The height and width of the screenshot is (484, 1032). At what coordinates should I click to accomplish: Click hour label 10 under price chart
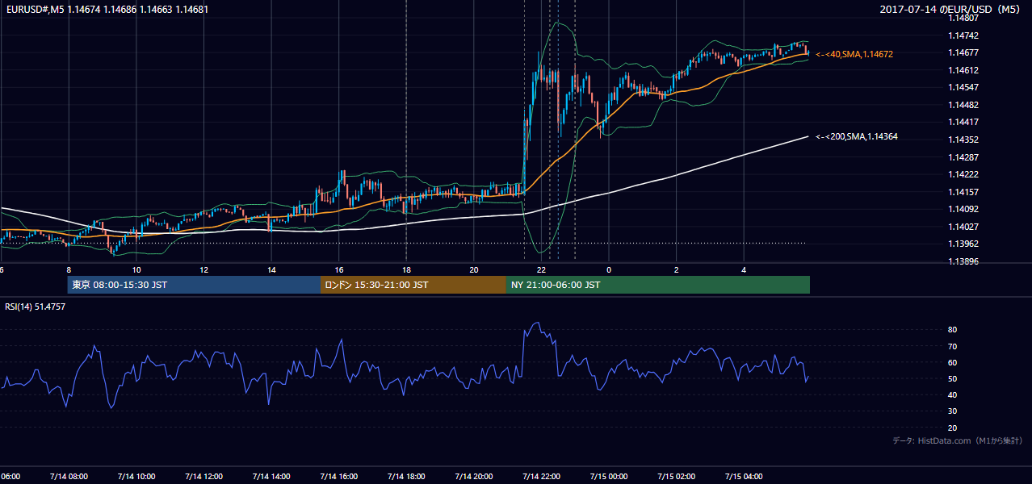(136, 270)
